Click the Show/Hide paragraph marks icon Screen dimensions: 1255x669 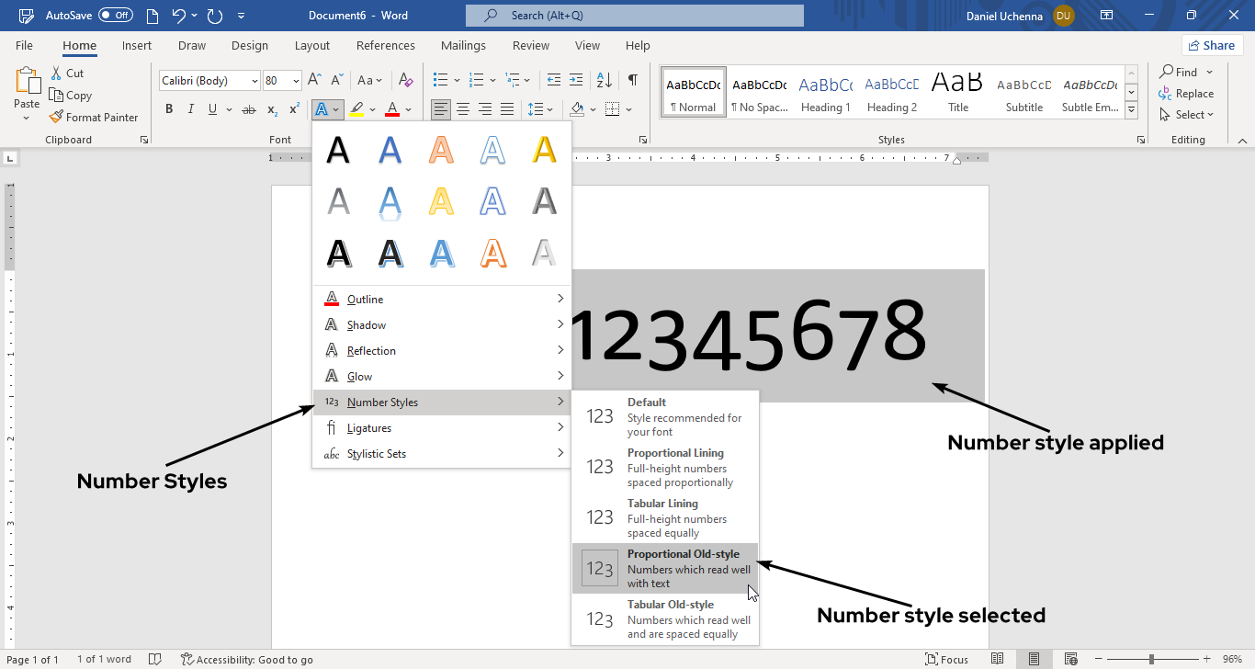point(632,80)
